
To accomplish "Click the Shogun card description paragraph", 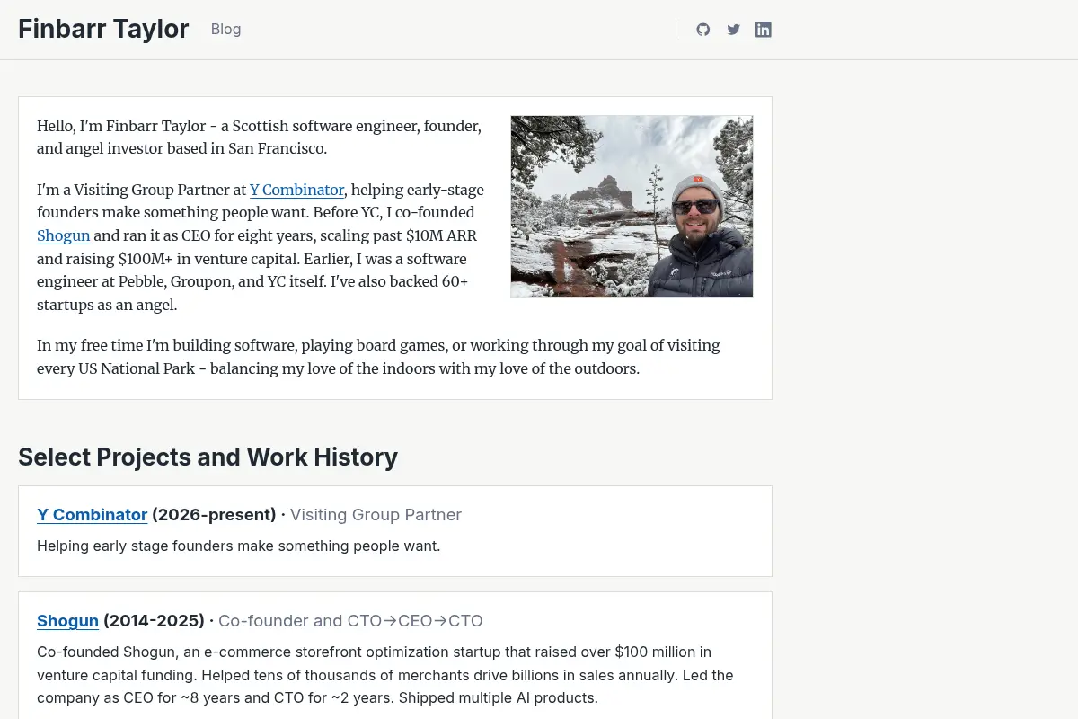I will tap(386, 675).
